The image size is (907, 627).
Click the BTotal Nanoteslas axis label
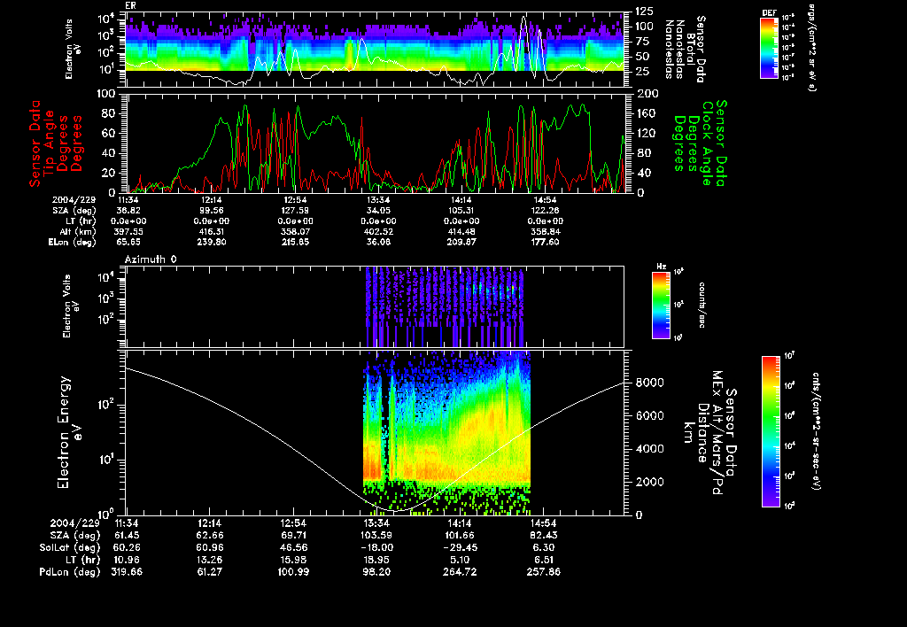tap(686, 50)
